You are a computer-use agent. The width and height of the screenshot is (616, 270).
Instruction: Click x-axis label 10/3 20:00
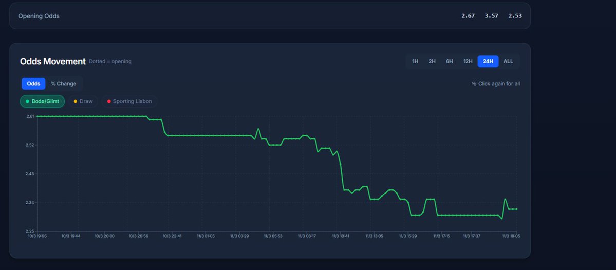pyautogui.click(x=105, y=236)
